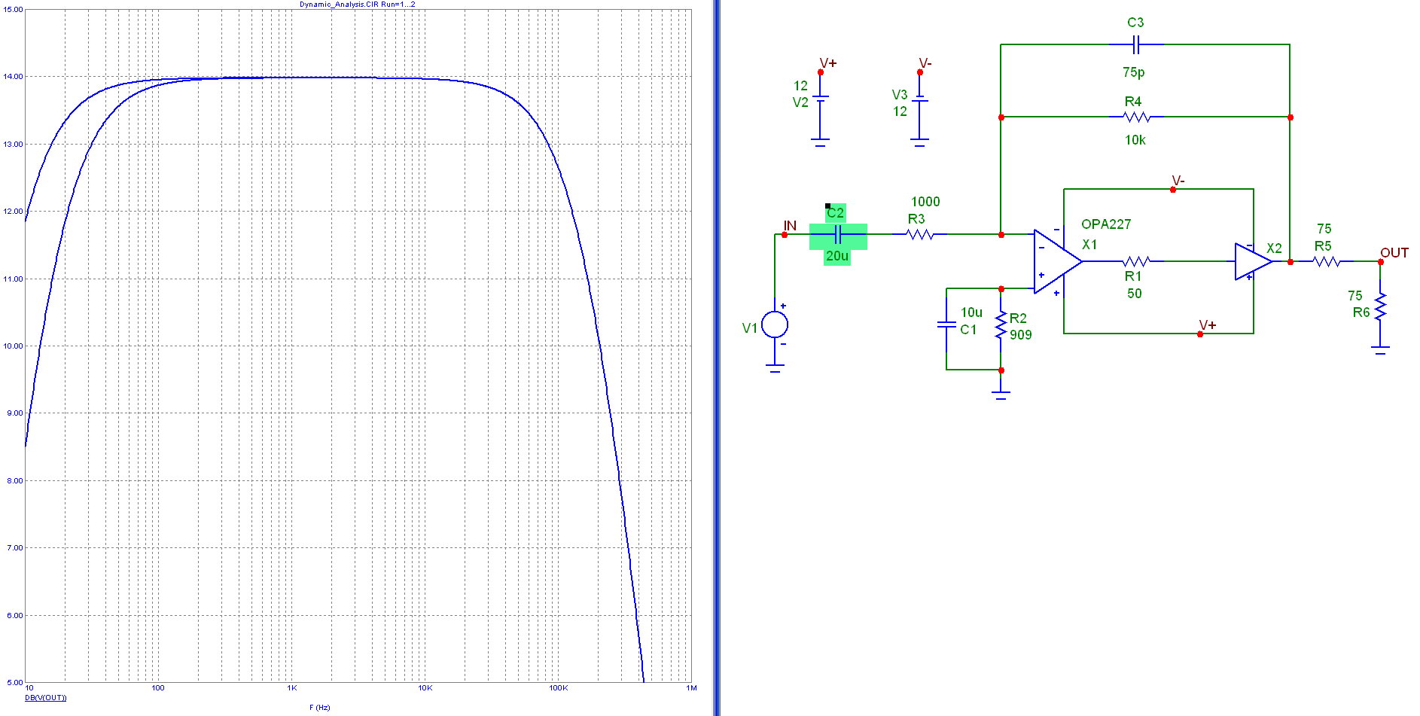Screen dimensions: 1420x716
Task: Click the ground symbol below R2
Action: 1001,394
